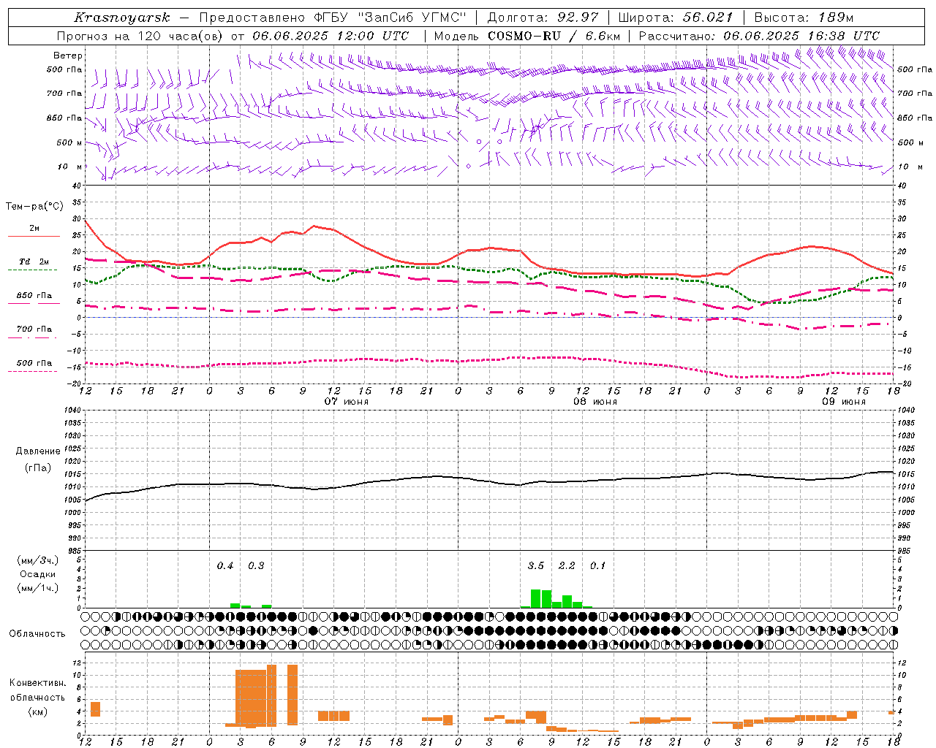Select the '0.4' precipitation amount value
The width and height of the screenshot is (936, 748).
pos(225,566)
